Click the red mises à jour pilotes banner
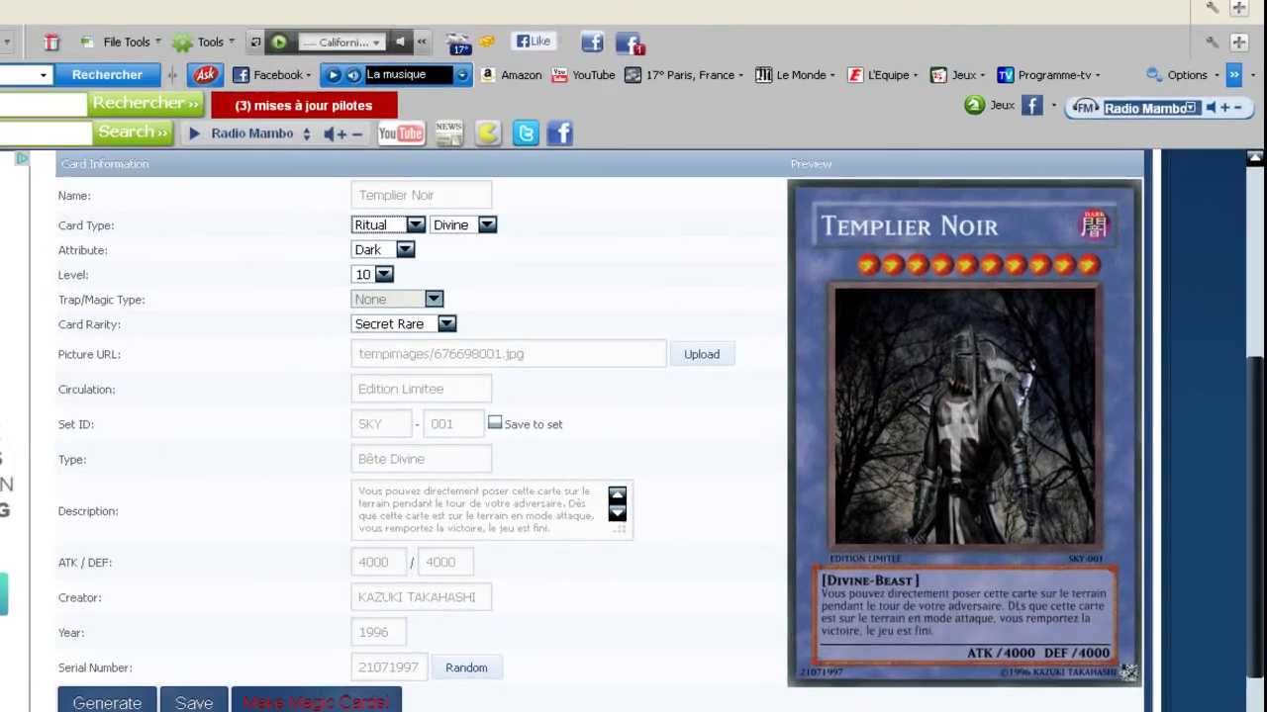Viewport: 1267px width, 712px height. click(304, 106)
